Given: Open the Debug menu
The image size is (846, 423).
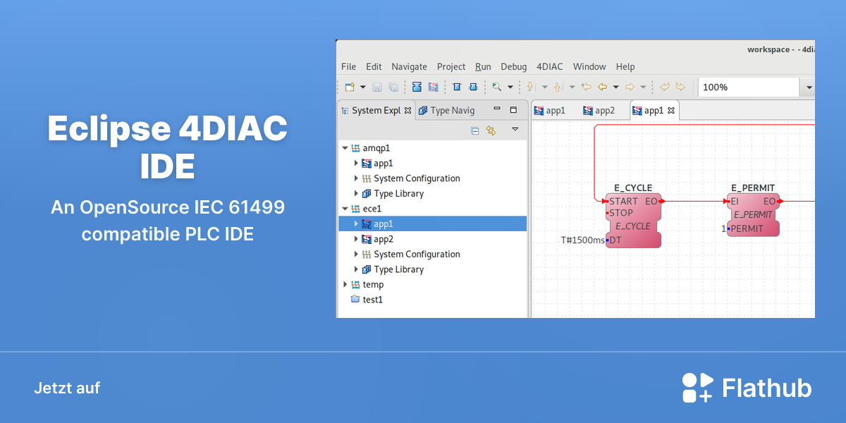Looking at the screenshot, I should (x=514, y=66).
